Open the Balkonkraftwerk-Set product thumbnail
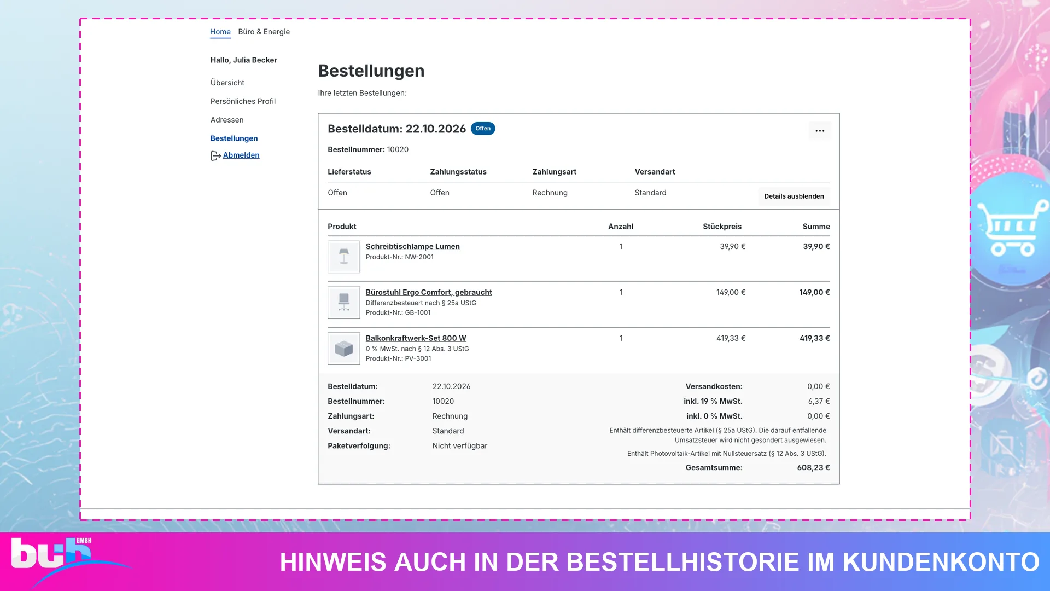Image resolution: width=1050 pixels, height=591 pixels. (343, 349)
